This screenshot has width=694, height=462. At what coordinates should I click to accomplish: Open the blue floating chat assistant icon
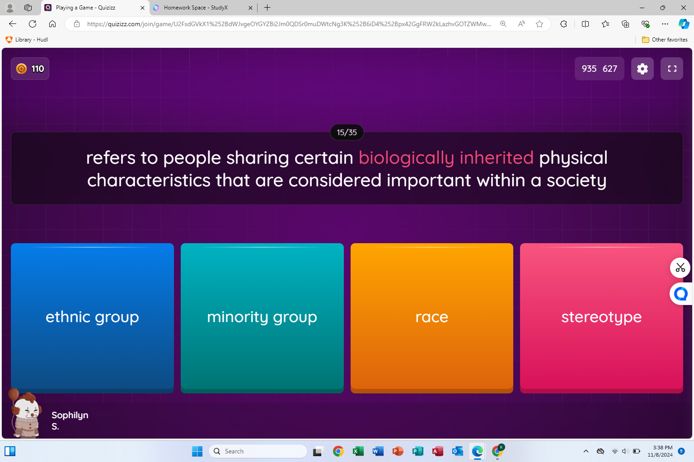681,294
